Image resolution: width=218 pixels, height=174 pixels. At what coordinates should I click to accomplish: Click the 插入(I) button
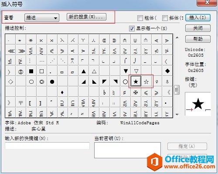pyautogui.click(x=198, y=18)
